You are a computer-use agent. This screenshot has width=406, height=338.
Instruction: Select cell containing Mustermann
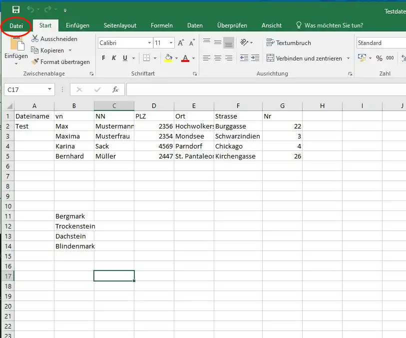(x=114, y=126)
